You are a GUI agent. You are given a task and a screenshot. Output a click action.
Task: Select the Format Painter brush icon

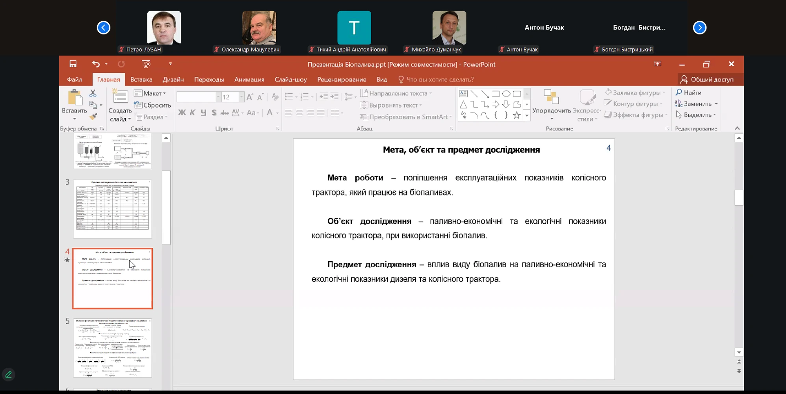click(93, 117)
